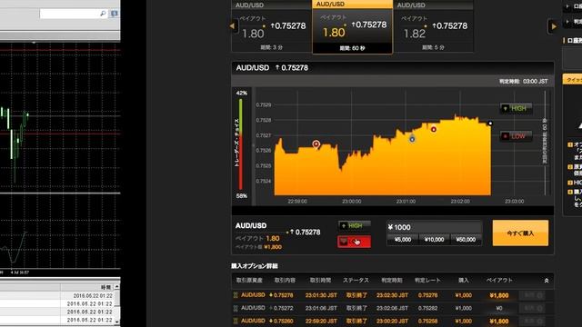Image resolution: width=582 pixels, height=327 pixels.
Task: Click the '22:59:20 JST' trade time cell
Action: 321,321
